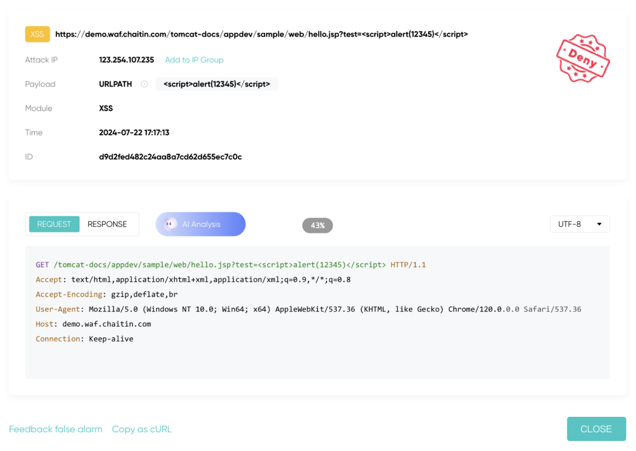
Task: Click the event ID hash value
Action: pos(170,157)
